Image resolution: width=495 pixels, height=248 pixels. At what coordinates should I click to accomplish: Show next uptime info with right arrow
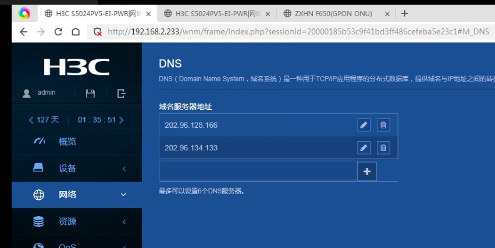tap(122, 120)
